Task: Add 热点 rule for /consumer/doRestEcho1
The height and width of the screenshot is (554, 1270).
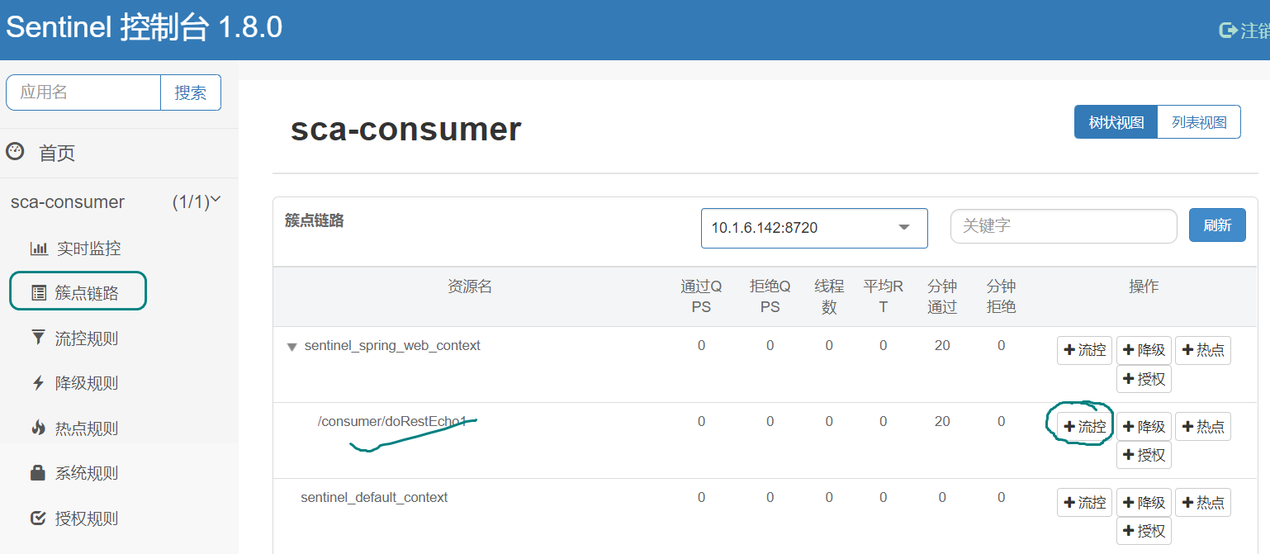Action: [1202, 426]
